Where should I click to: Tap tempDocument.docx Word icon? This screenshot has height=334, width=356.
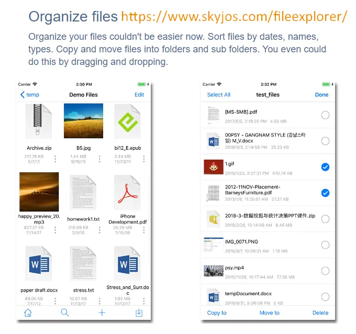[x=214, y=297]
